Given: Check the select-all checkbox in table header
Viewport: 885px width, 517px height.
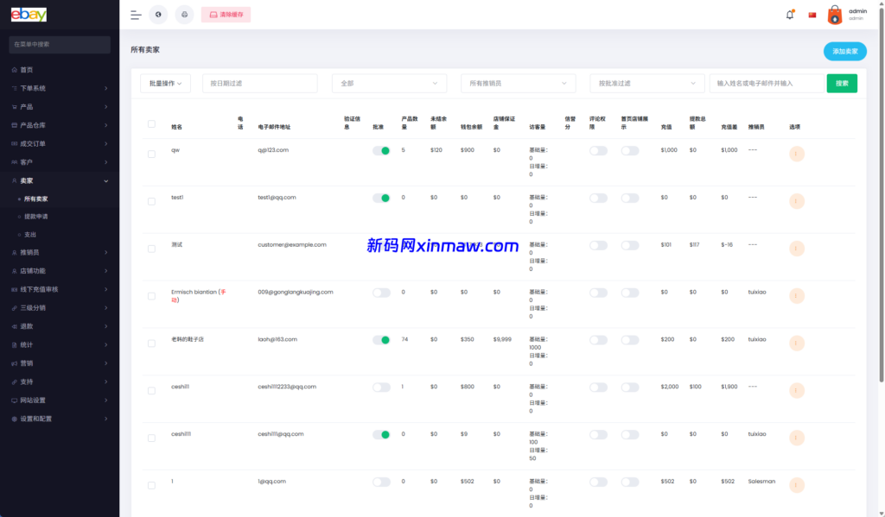Looking at the screenshot, I should [151, 124].
